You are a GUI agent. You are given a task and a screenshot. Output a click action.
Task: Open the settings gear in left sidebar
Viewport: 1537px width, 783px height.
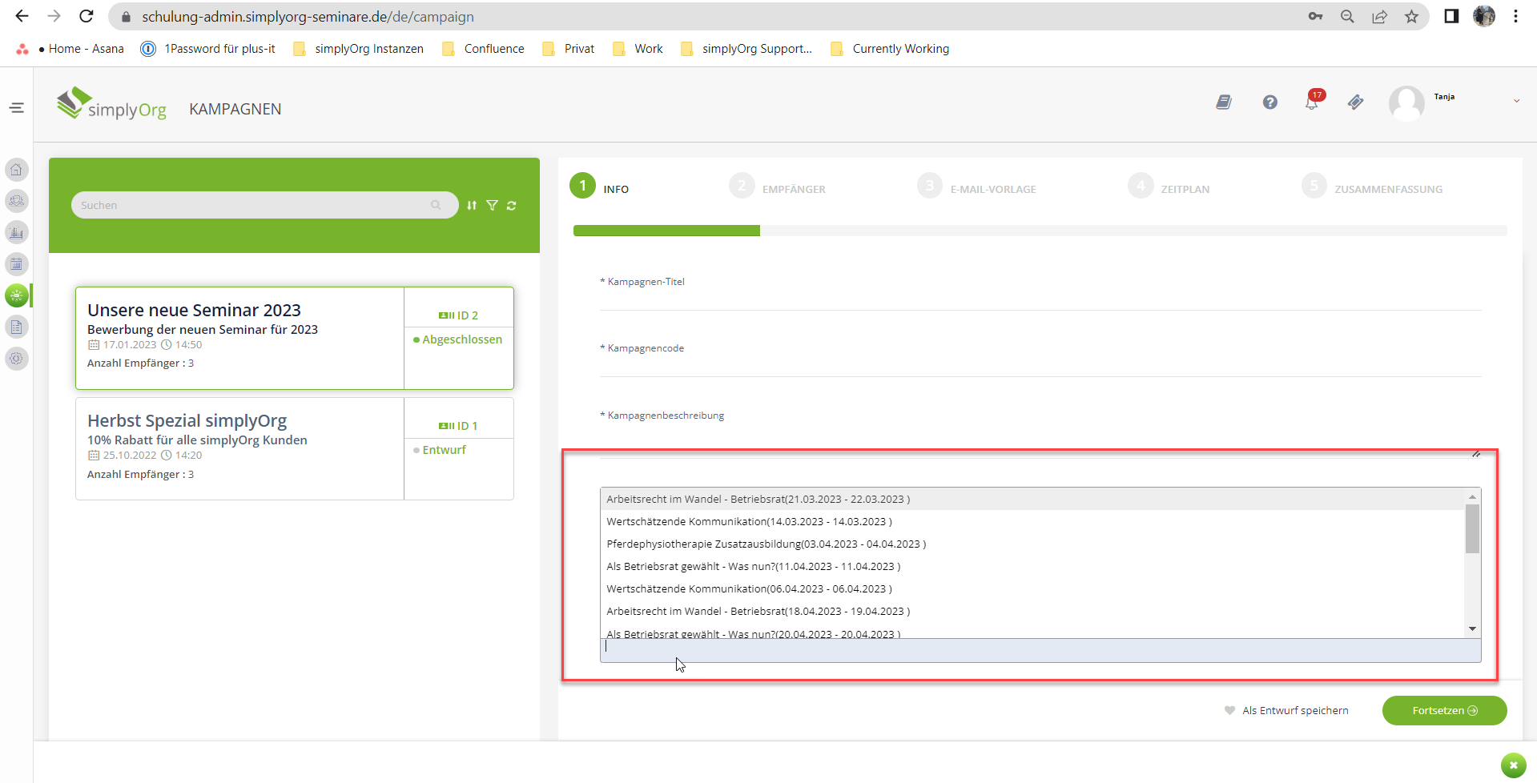point(17,359)
